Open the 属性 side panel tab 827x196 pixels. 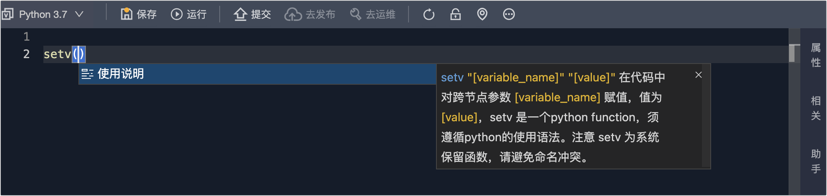[816, 55]
